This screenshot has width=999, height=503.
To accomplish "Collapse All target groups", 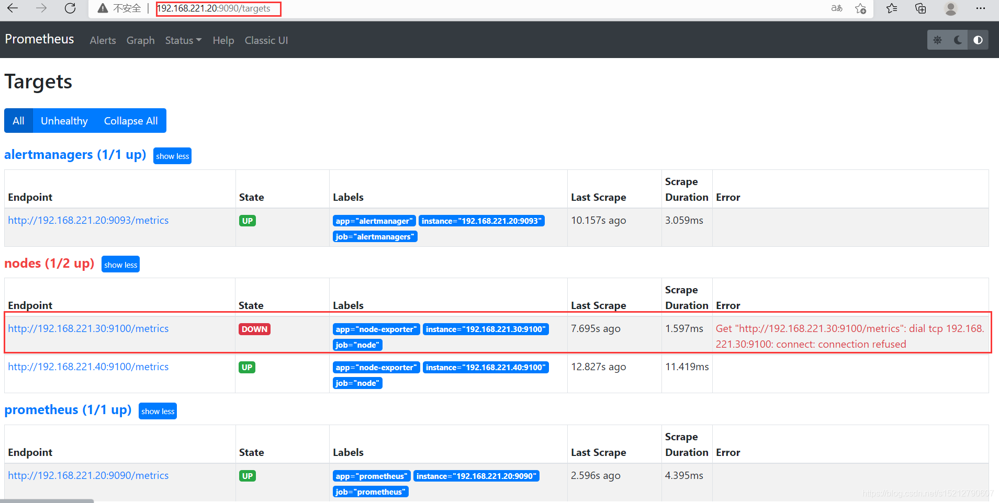I will pos(131,121).
